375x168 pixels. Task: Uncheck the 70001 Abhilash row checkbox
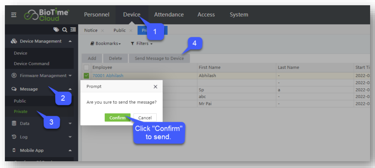[x=86, y=76]
